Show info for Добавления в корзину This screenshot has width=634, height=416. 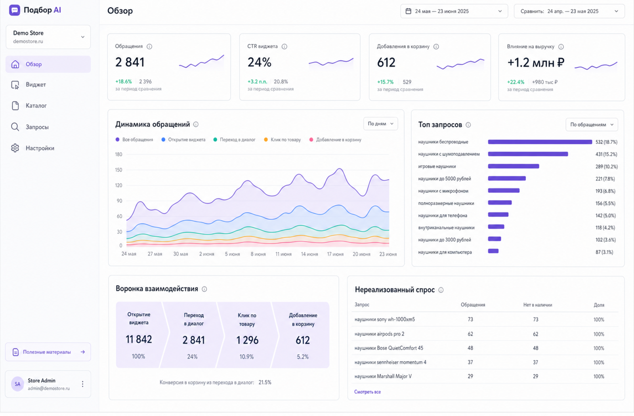pyautogui.click(x=436, y=46)
